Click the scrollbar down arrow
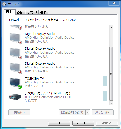The height and width of the screenshot is (129, 121). coord(111,103)
